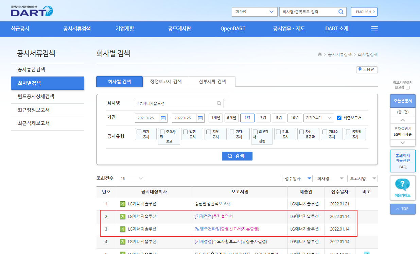420x254 pixels.
Task: Switch to the 첨부서류 검색 tab
Action: coord(212,82)
